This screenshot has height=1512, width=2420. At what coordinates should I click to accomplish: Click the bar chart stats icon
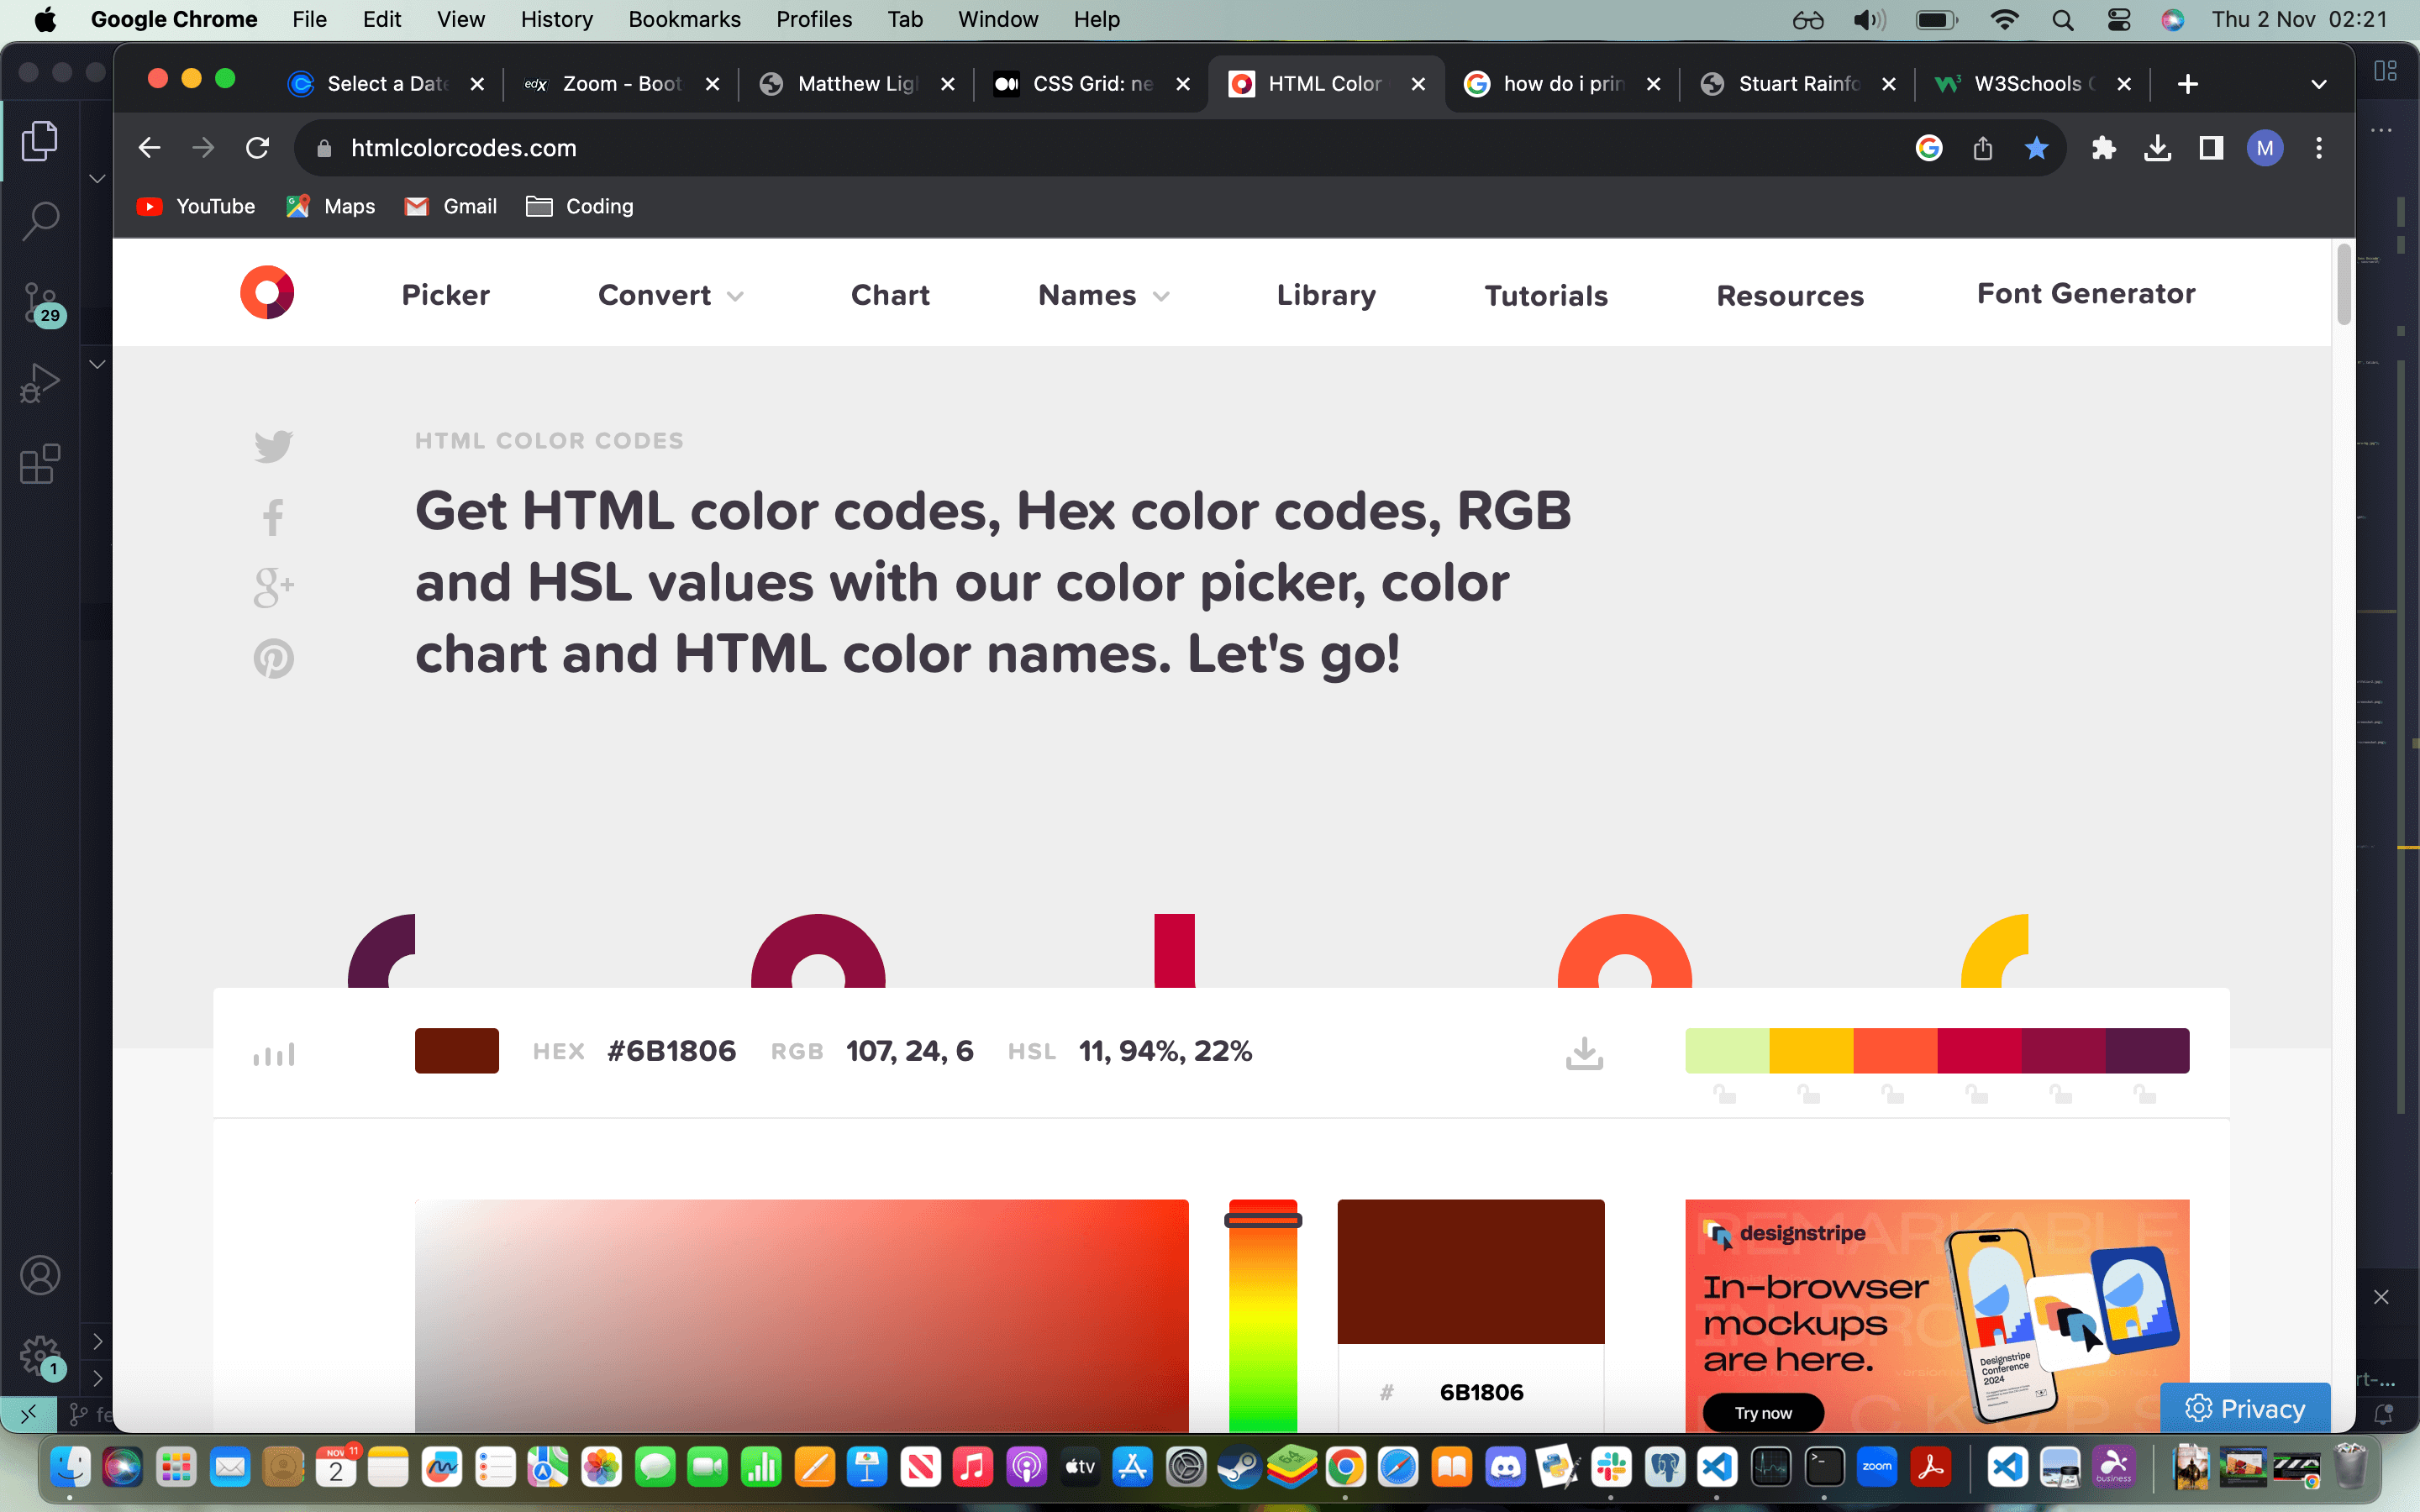point(273,1054)
